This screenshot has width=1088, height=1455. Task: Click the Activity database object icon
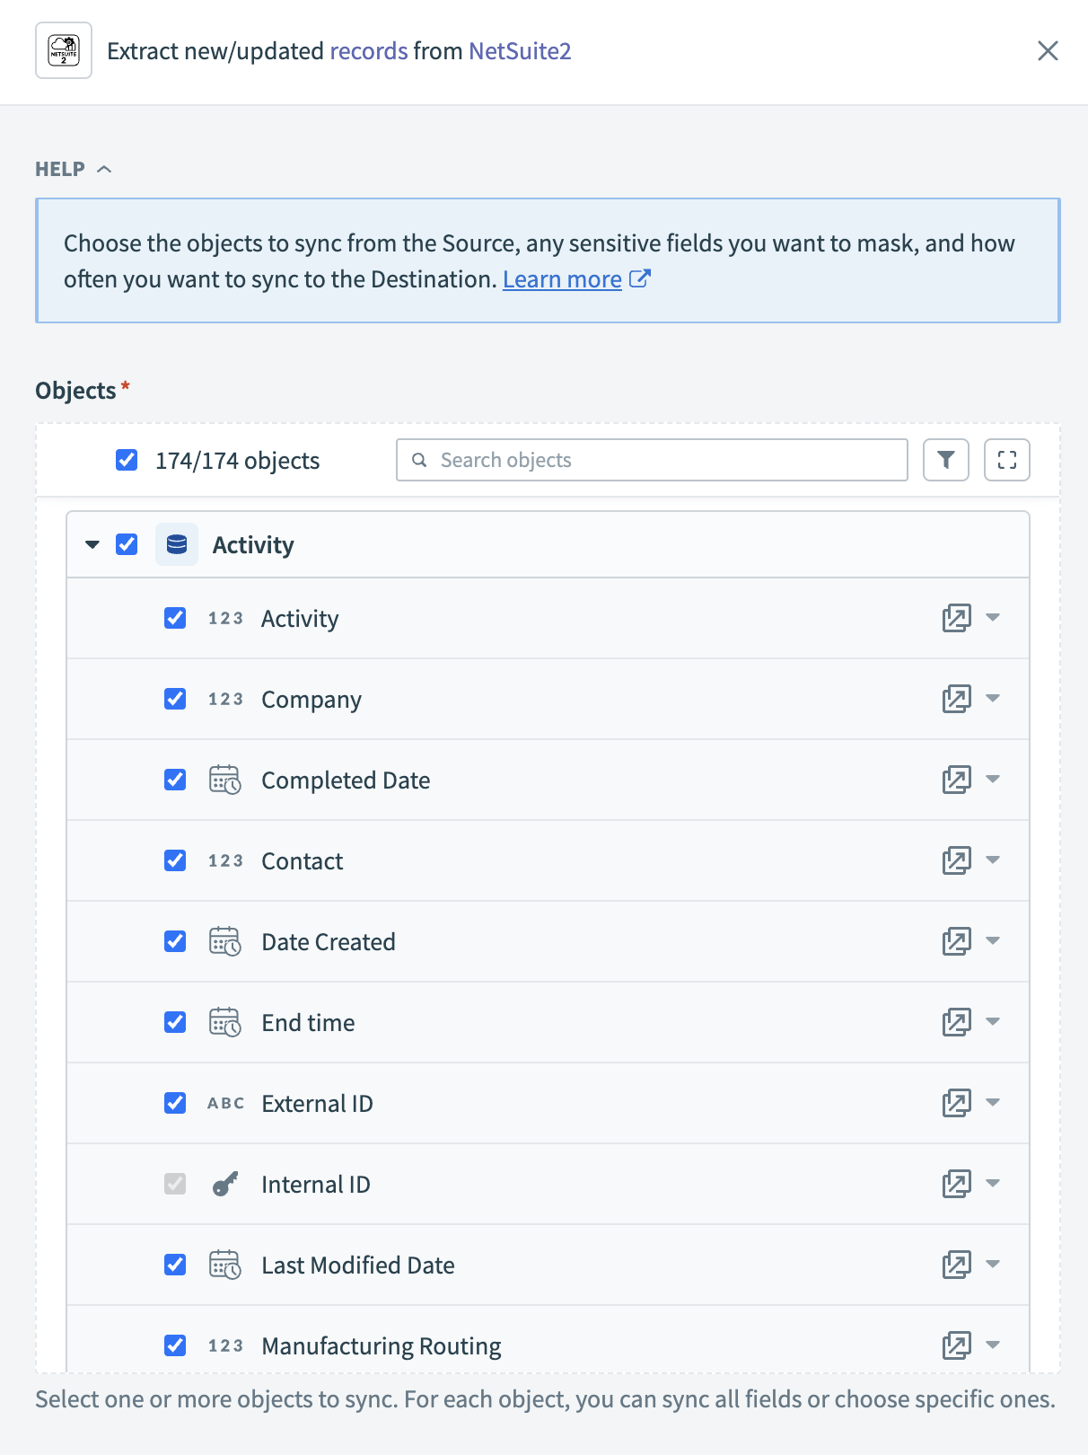(x=177, y=544)
